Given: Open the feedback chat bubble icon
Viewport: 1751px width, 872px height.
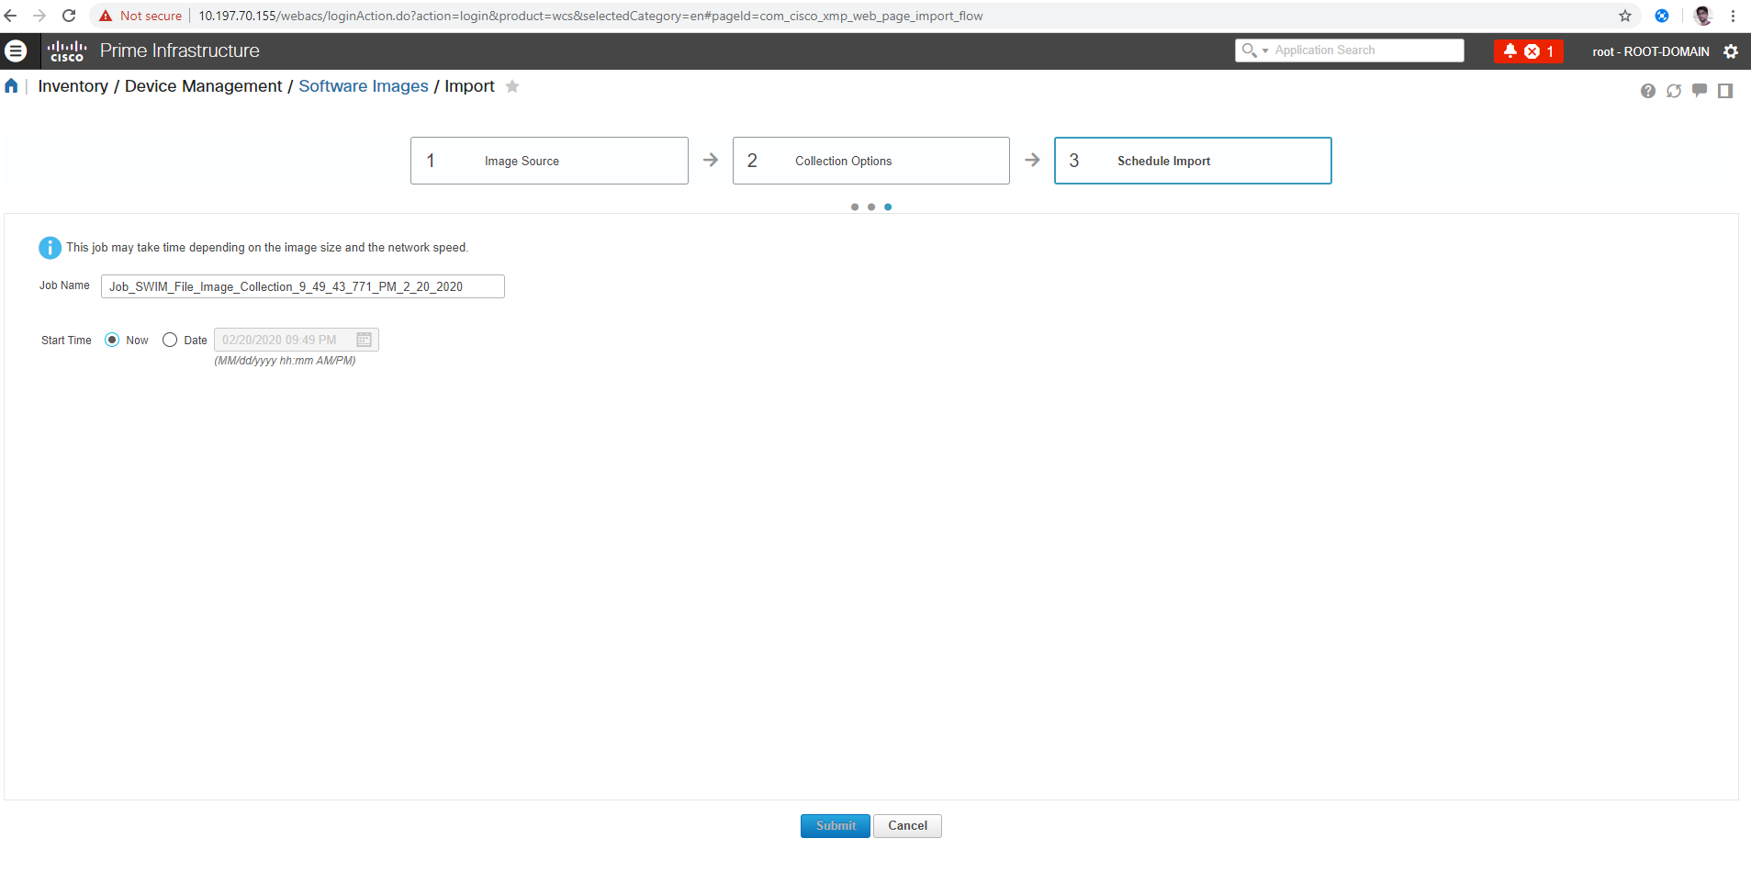Looking at the screenshot, I should pyautogui.click(x=1700, y=90).
